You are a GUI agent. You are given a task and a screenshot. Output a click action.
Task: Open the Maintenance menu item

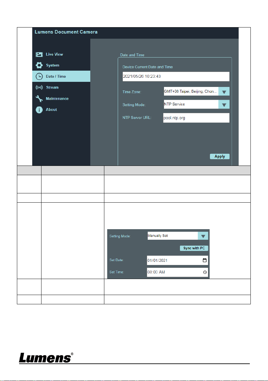click(61, 98)
